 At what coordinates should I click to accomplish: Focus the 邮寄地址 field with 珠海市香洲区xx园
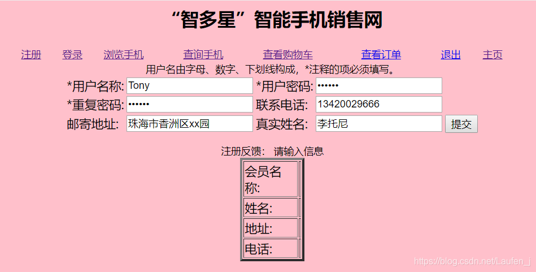coord(190,123)
